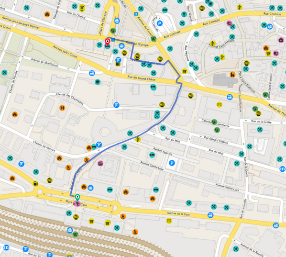Click the bus stop icon on Avenue de la Gare
This screenshot has height=257, width=286.
click(x=210, y=215)
